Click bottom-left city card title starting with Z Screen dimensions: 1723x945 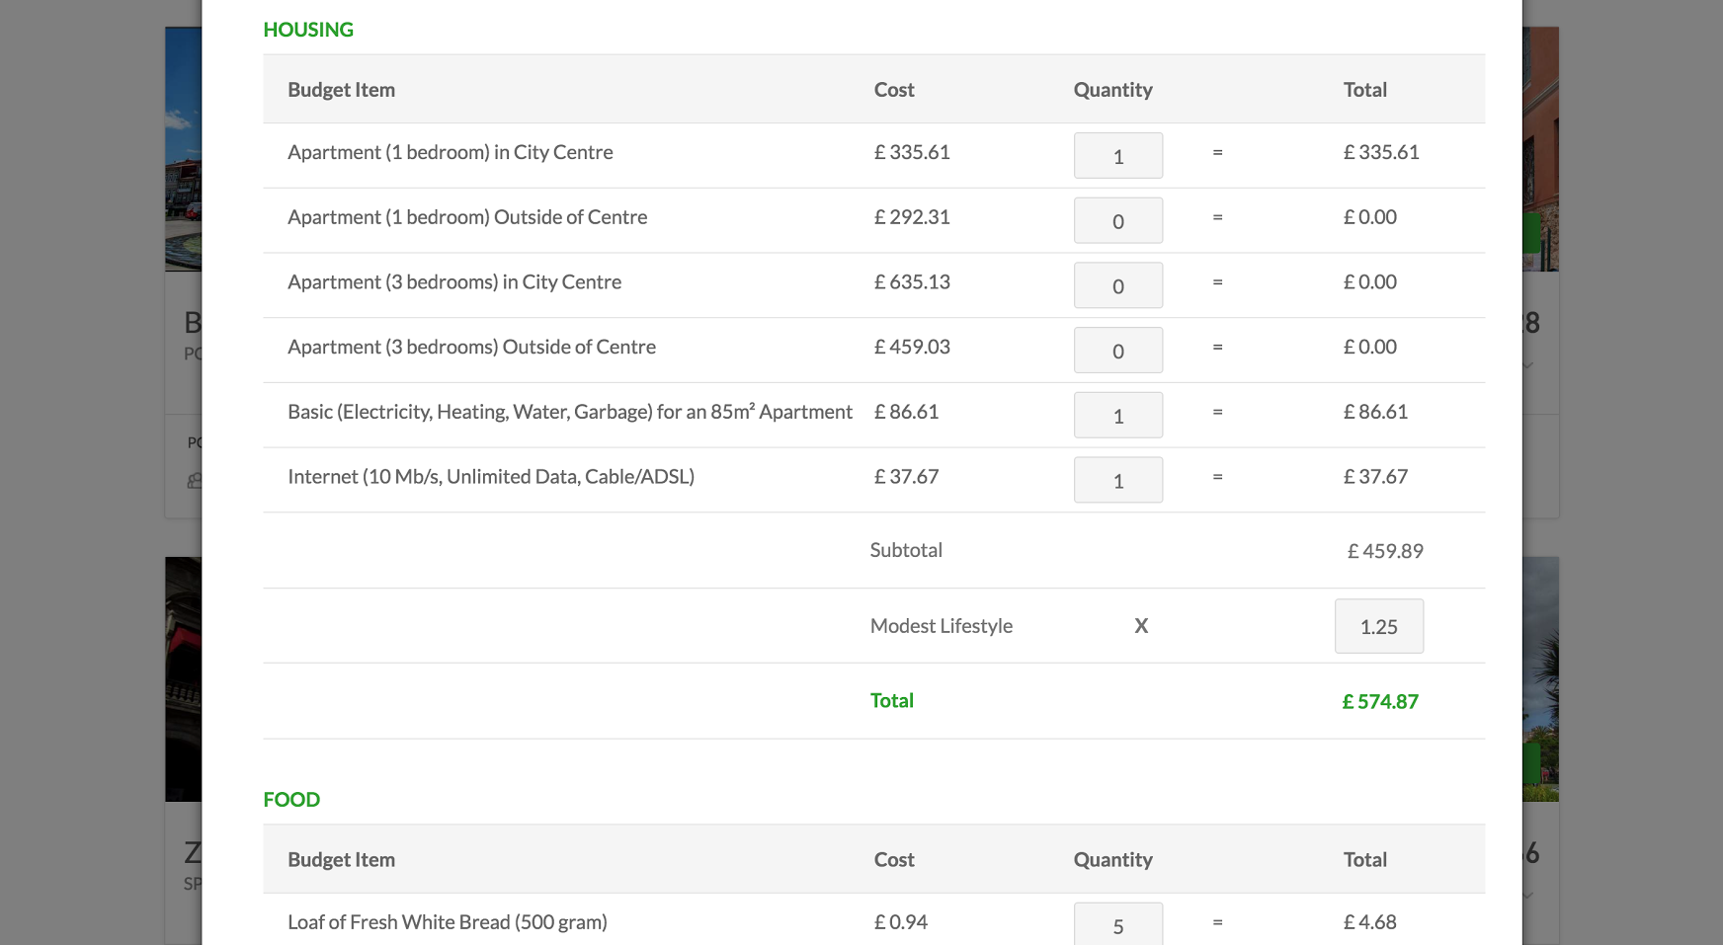tap(193, 852)
